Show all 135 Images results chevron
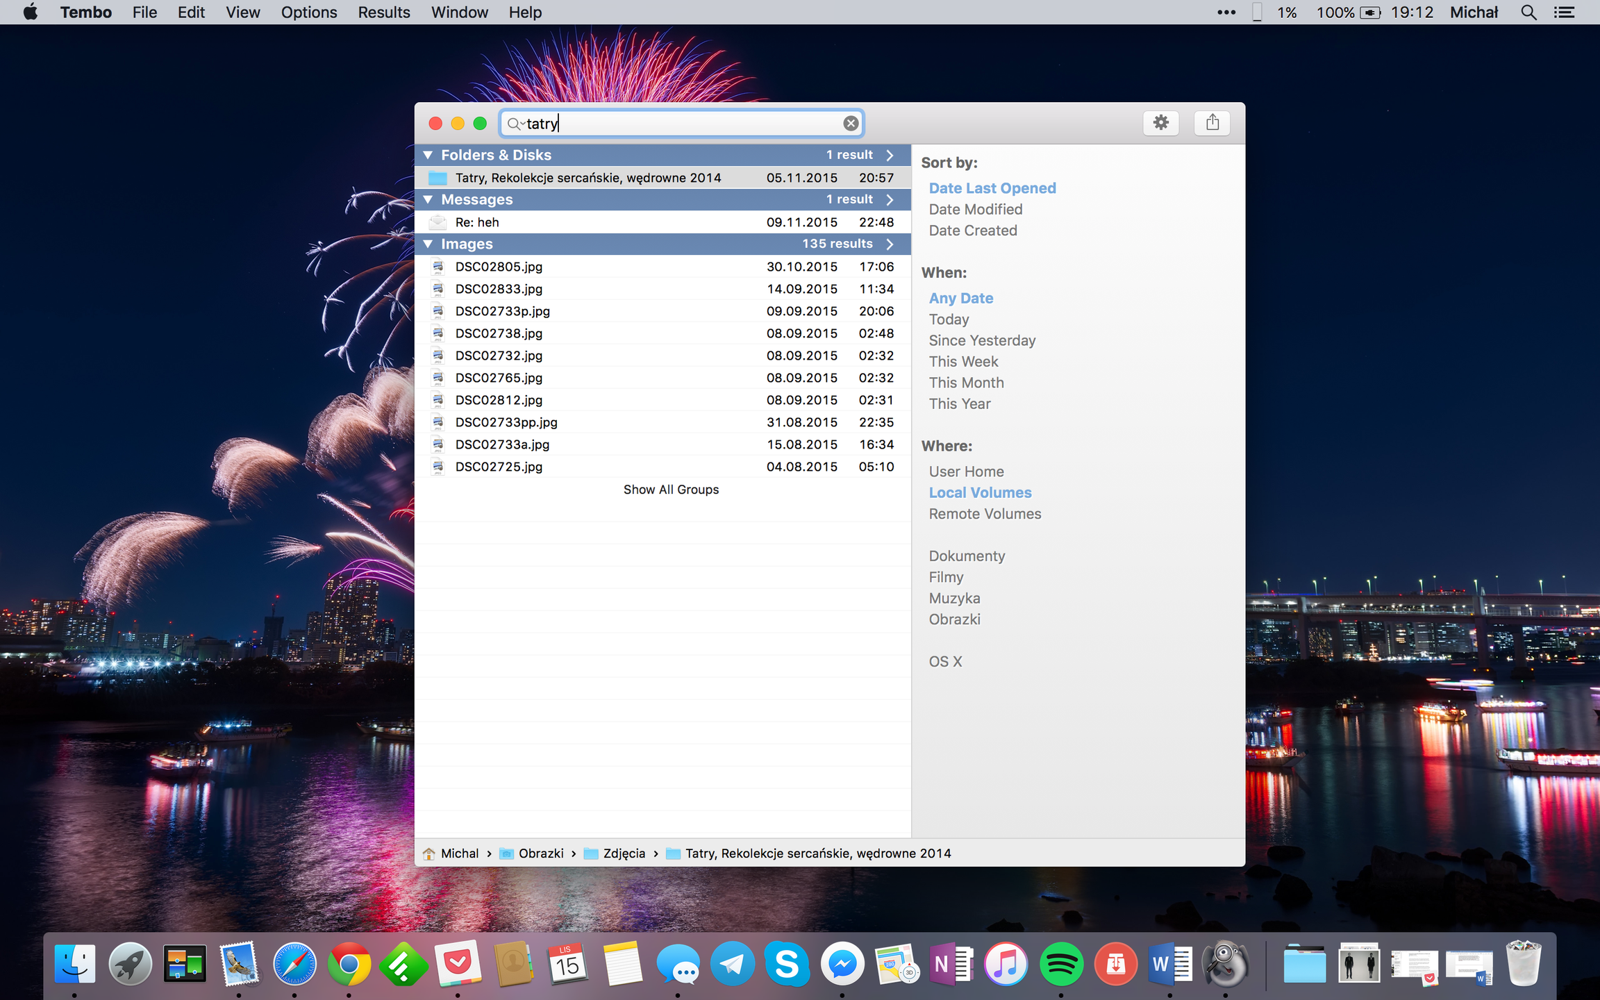Screen dimensions: 1600x1000 890,244
